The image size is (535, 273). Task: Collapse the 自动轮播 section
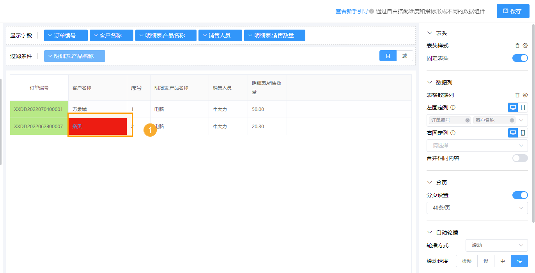(430, 232)
